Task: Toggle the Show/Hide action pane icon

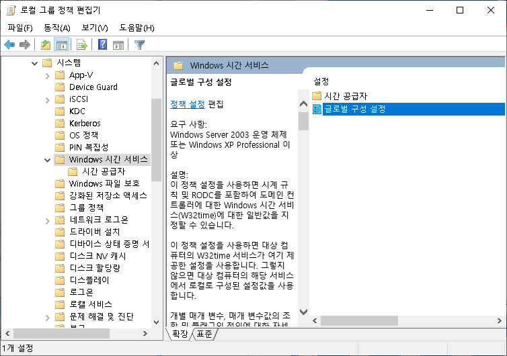Action: pos(118,45)
